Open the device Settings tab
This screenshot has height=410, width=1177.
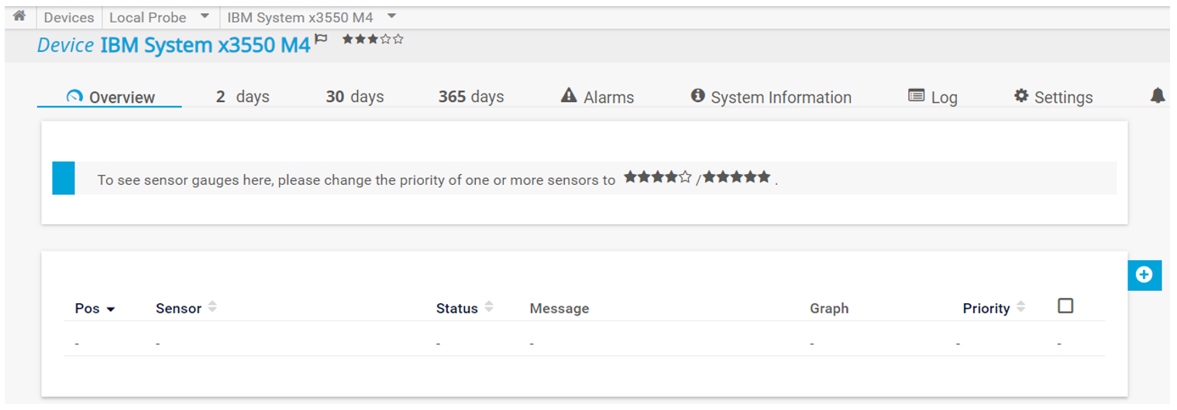pyautogui.click(x=1053, y=97)
